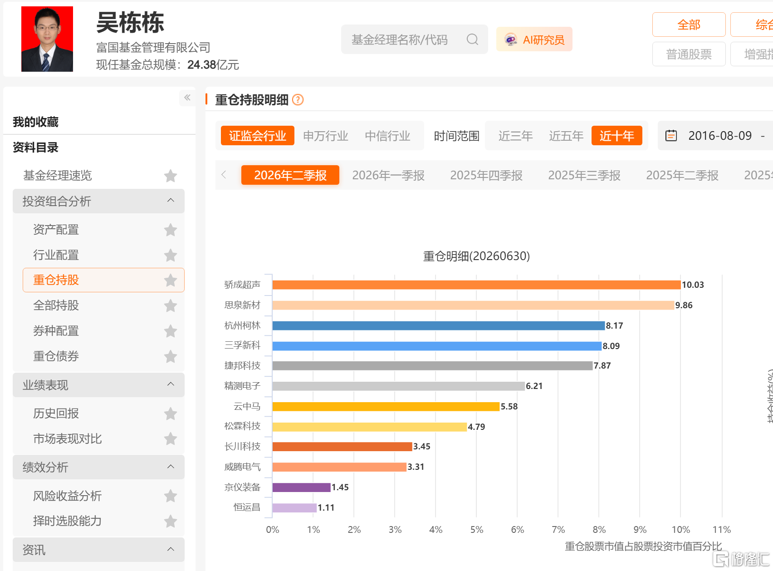Favorite 行业配置 with star
773x571 pixels.
[171, 255]
